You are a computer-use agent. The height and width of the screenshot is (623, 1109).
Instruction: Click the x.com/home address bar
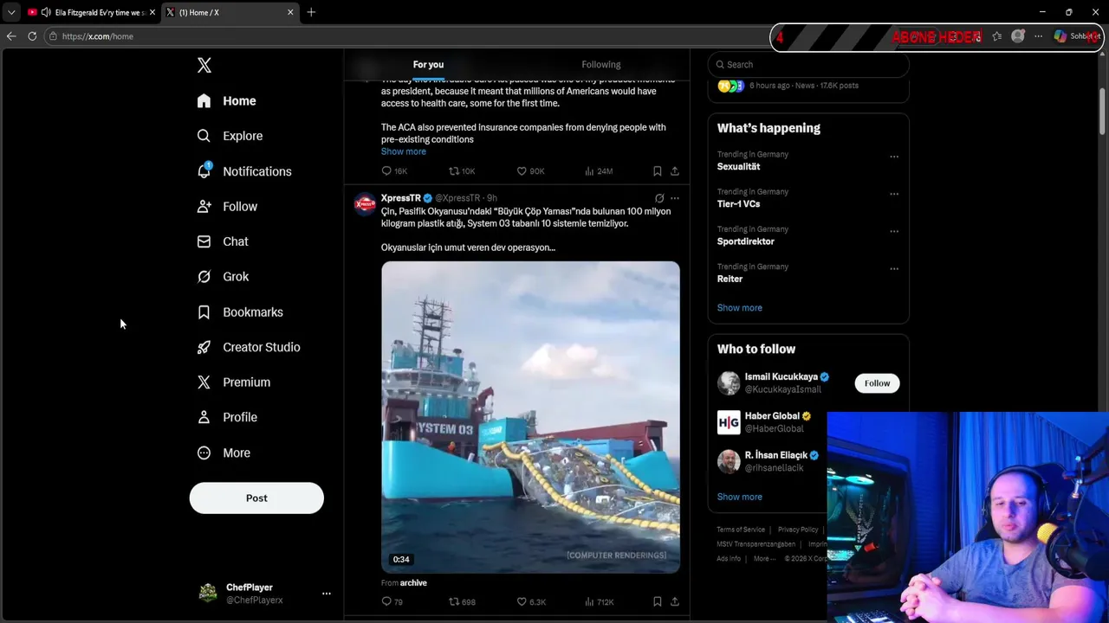pos(407,36)
